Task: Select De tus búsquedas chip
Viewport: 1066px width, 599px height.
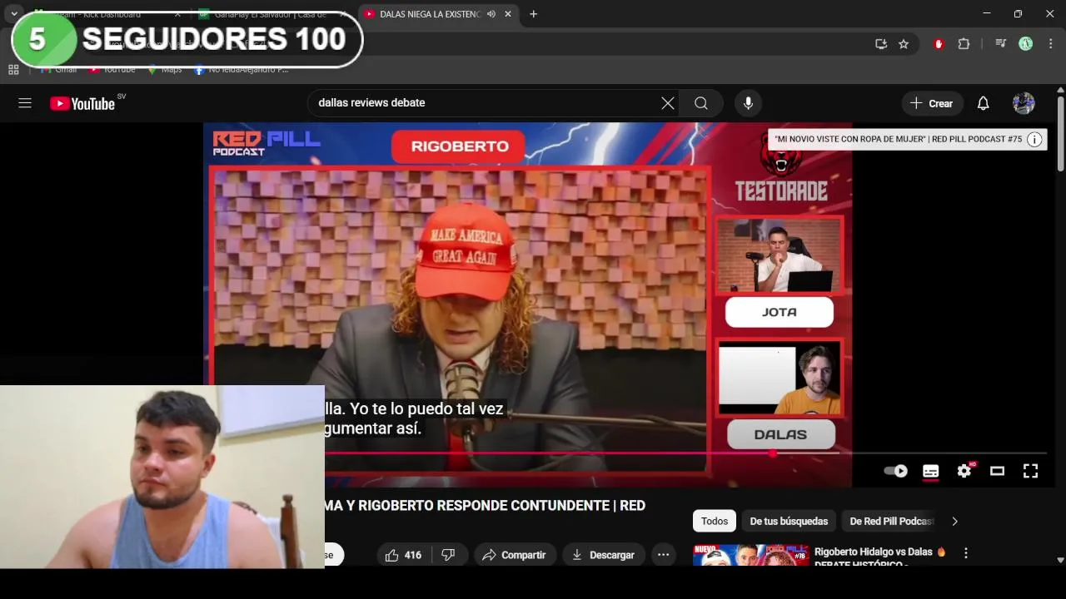Action: click(789, 521)
